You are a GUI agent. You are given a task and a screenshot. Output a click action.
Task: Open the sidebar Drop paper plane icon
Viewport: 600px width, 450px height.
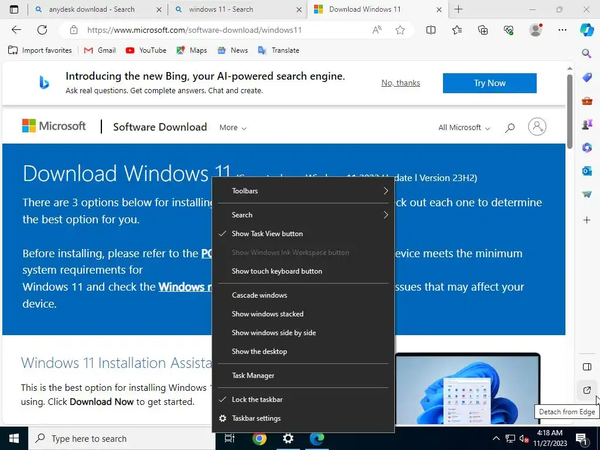coord(587,195)
